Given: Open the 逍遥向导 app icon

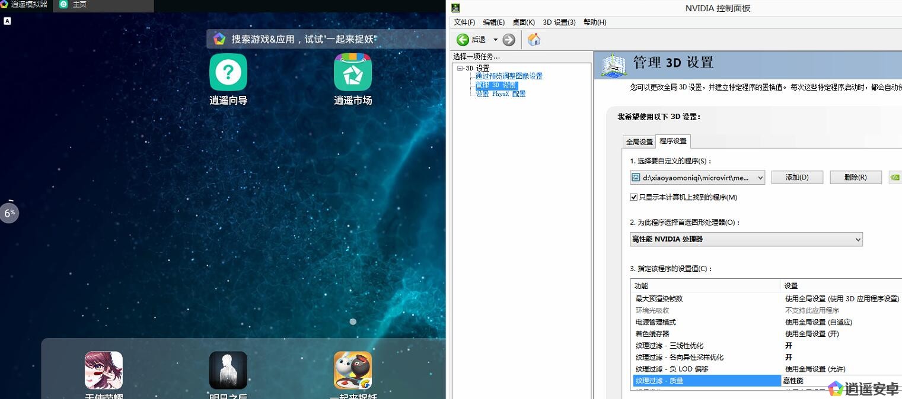Looking at the screenshot, I should 228,72.
